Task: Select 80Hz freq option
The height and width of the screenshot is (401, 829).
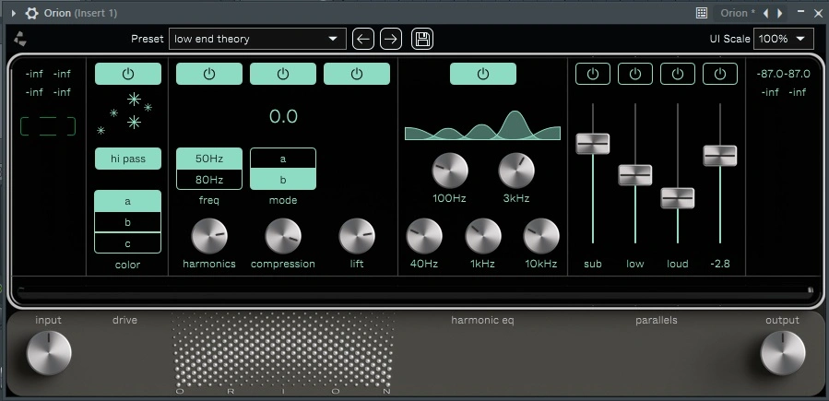Action: pyautogui.click(x=209, y=180)
